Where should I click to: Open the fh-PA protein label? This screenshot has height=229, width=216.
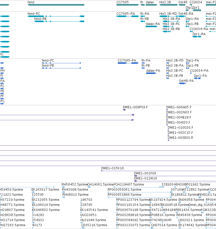(146, 60)
